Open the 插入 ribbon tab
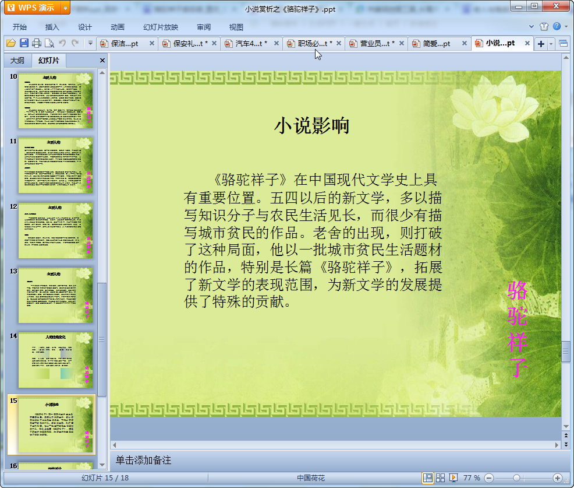 click(52, 27)
